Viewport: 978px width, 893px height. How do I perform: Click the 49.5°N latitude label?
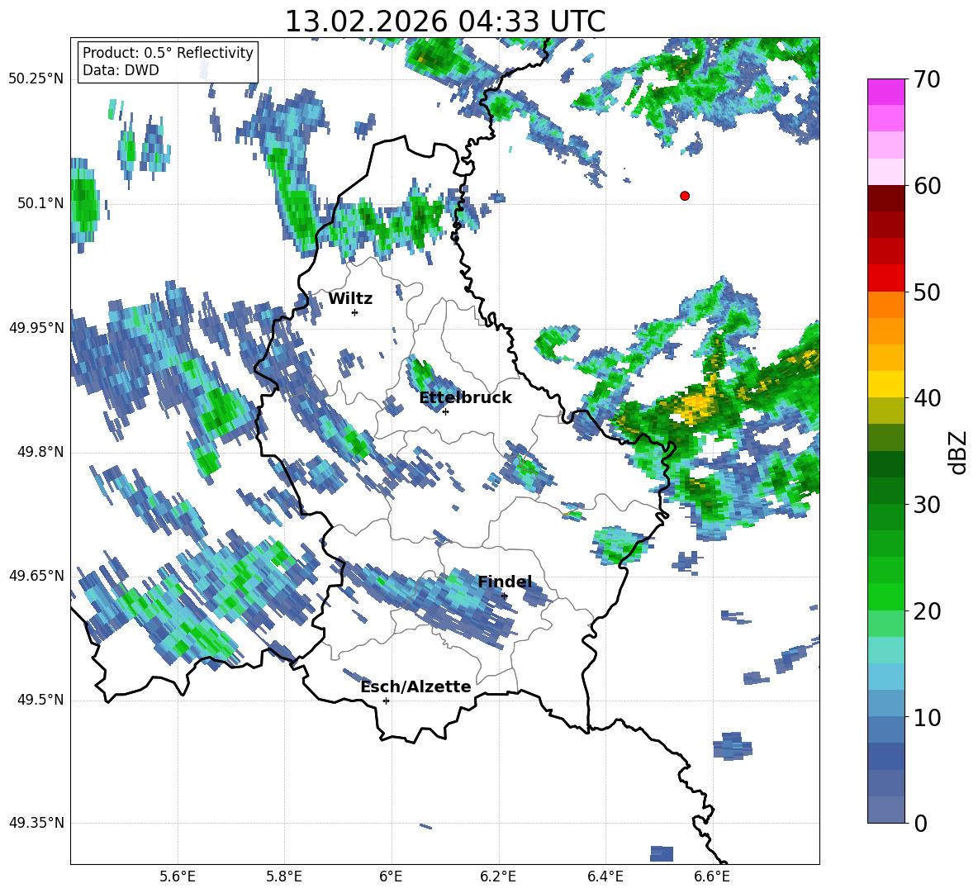point(40,700)
